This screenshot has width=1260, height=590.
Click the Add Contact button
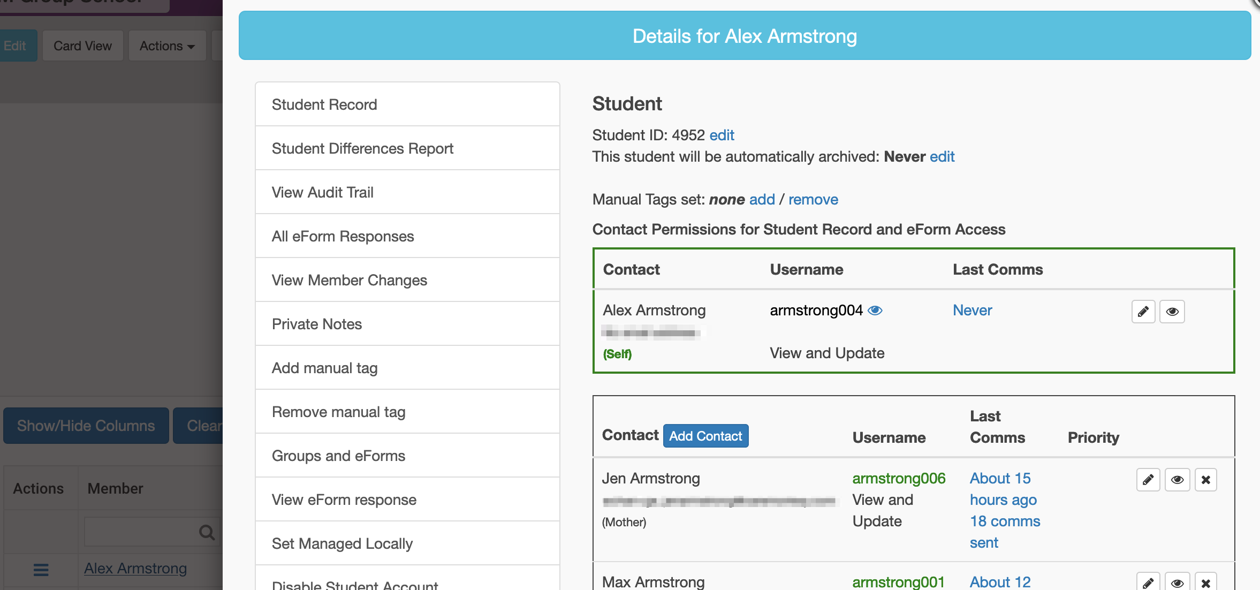[x=705, y=436]
